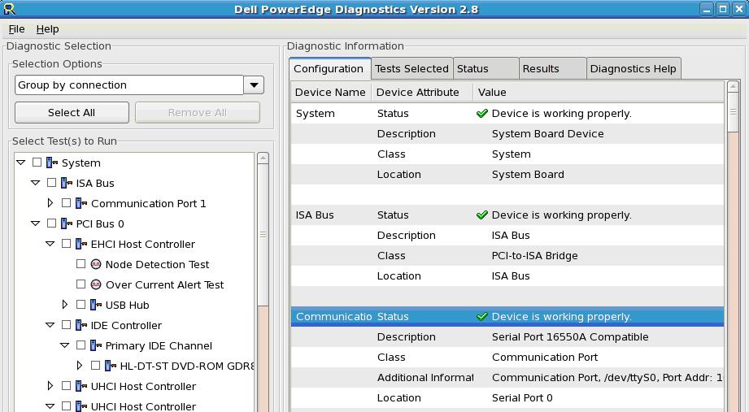749x412 pixels.
Task: Collapse the IDE Controller node
Action: (50, 324)
